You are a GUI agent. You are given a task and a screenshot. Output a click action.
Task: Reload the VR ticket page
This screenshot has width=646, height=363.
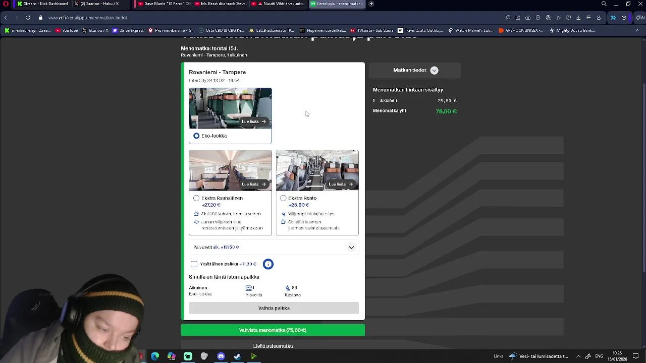(28, 18)
